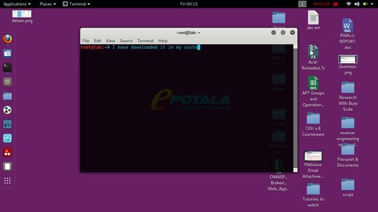
Task: Open the Terminal menu in terminal window
Action: [x=145, y=41]
